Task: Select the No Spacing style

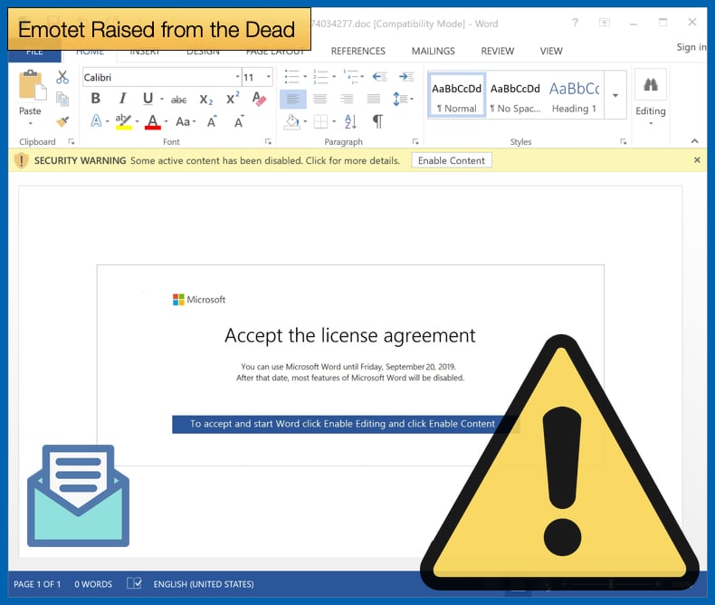Action: [x=515, y=95]
